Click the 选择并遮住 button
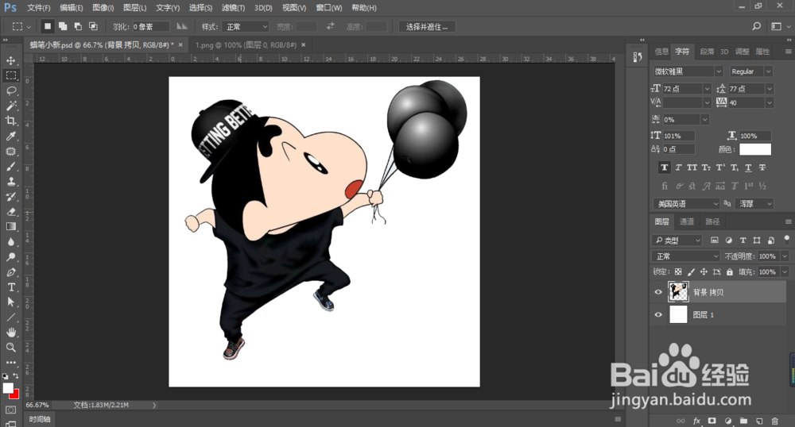 427,26
